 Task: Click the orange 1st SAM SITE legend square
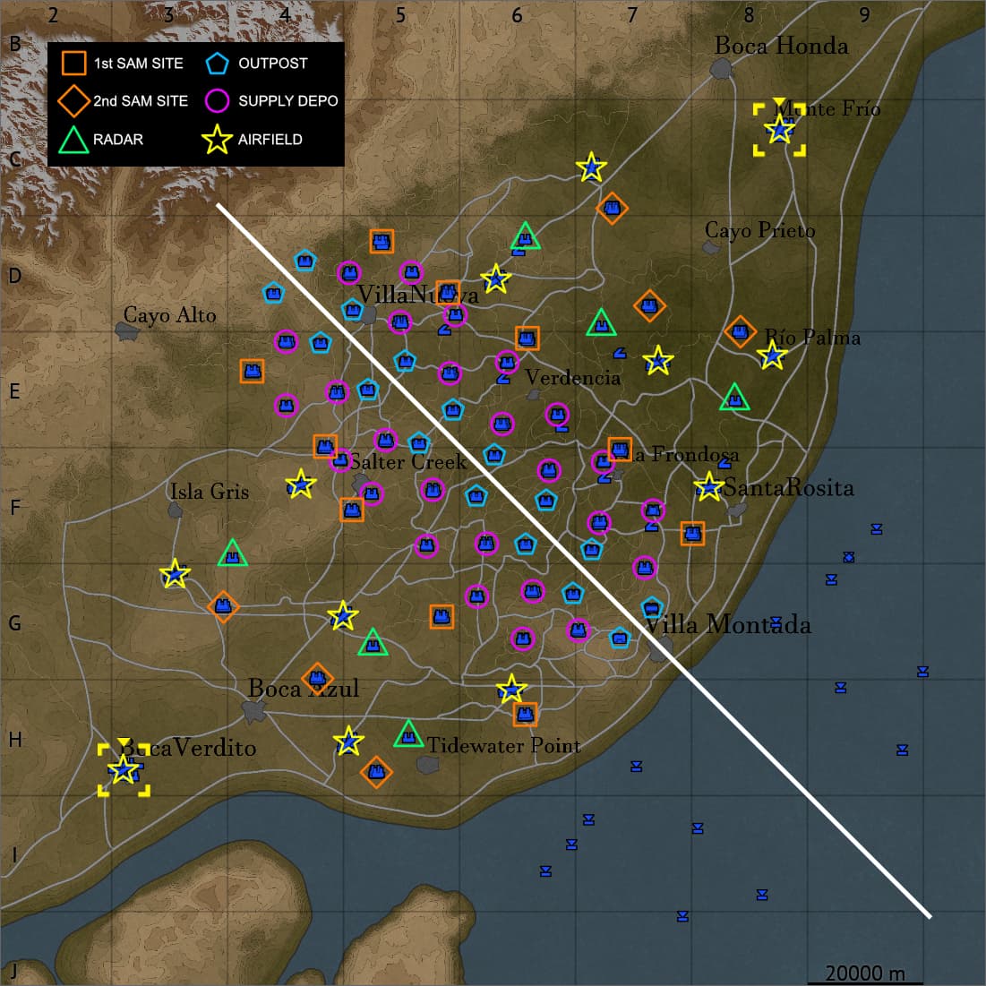tap(73, 63)
